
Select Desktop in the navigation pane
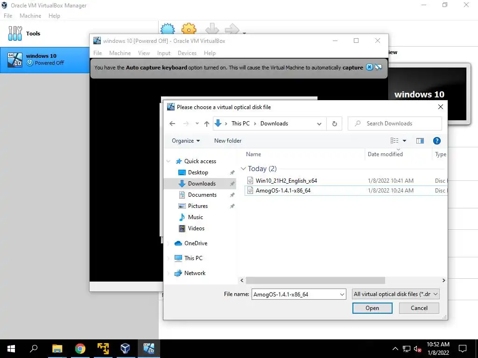coord(198,172)
